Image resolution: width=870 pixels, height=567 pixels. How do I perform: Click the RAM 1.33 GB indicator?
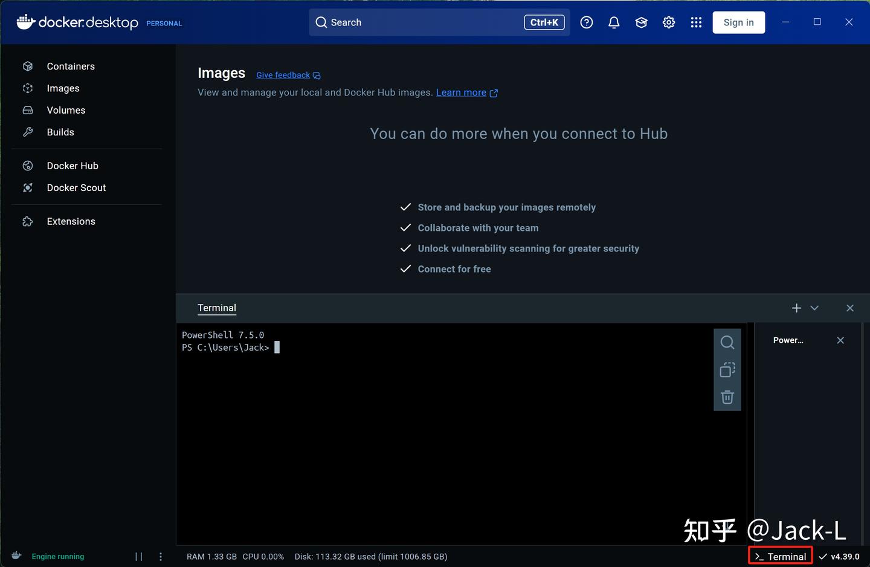pos(211,557)
